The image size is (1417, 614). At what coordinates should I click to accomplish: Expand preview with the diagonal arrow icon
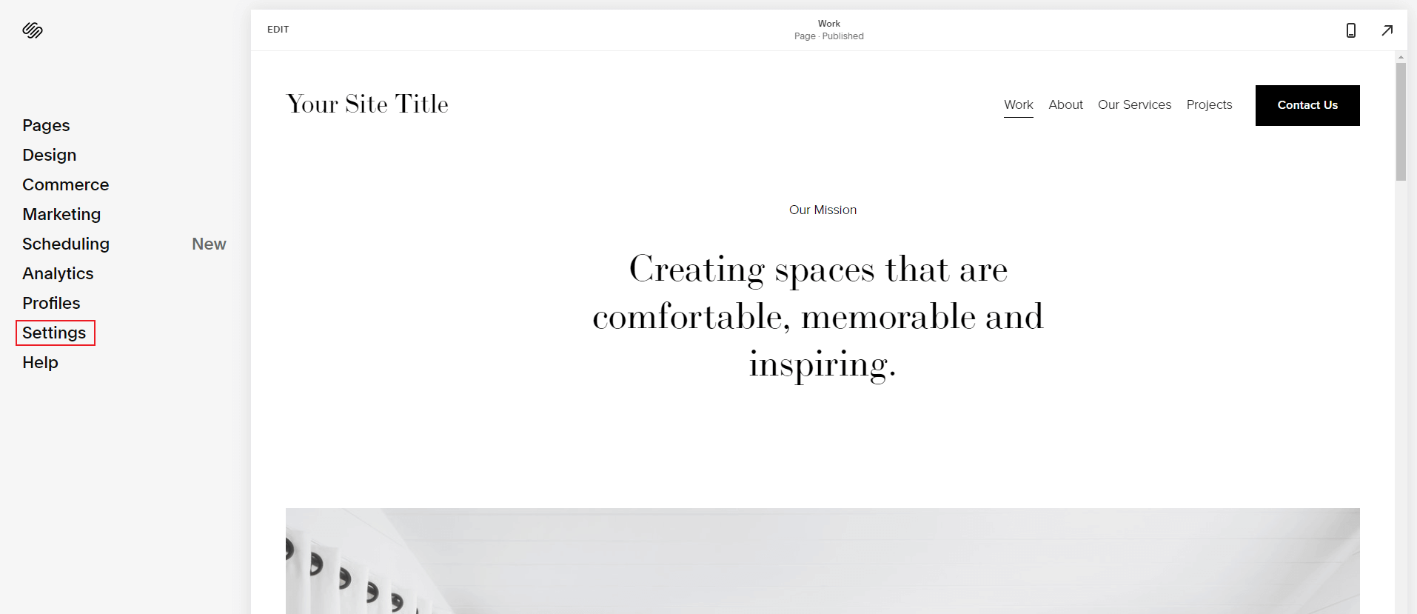click(x=1387, y=30)
